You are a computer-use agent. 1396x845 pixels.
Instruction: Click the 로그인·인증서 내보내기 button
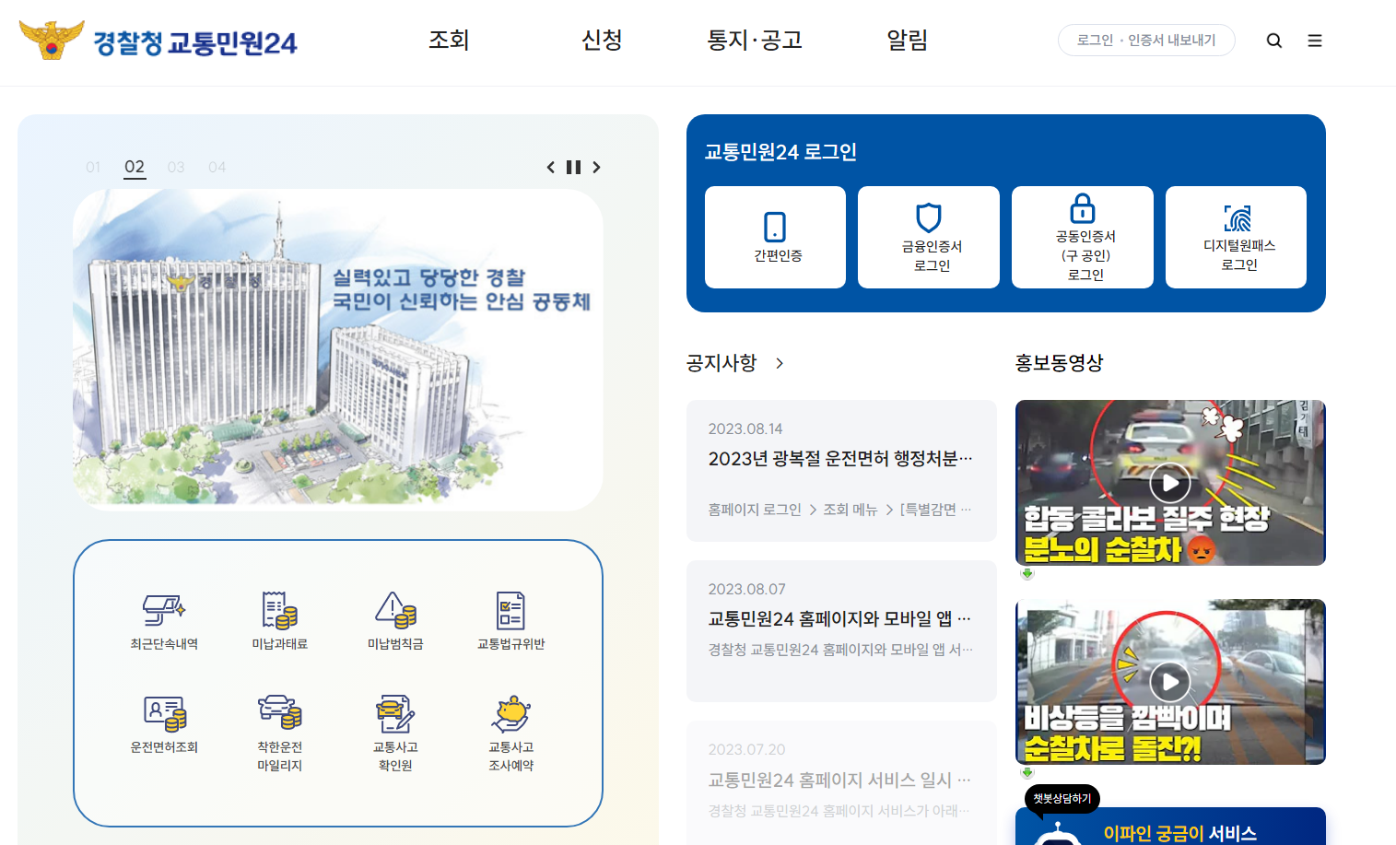1146,40
